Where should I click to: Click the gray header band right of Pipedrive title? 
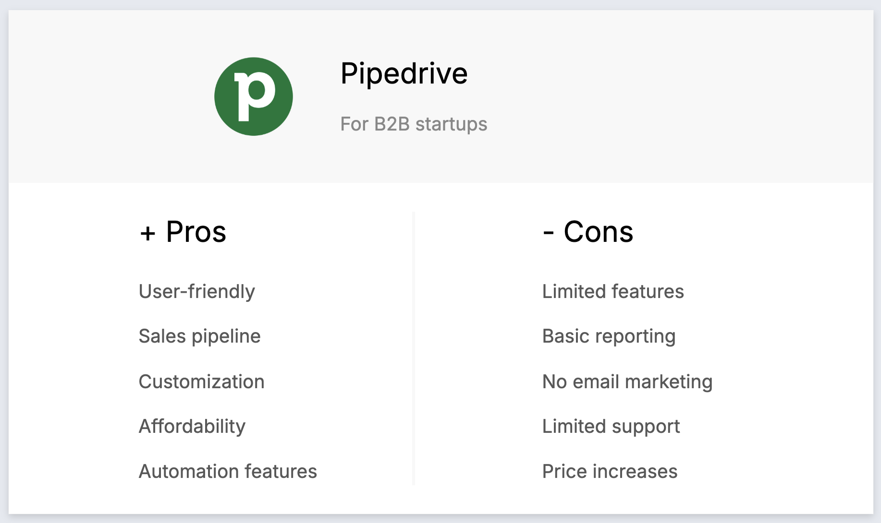click(x=673, y=96)
